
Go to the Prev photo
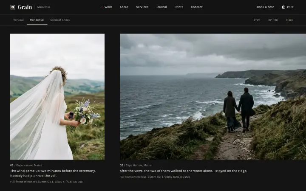click(257, 20)
